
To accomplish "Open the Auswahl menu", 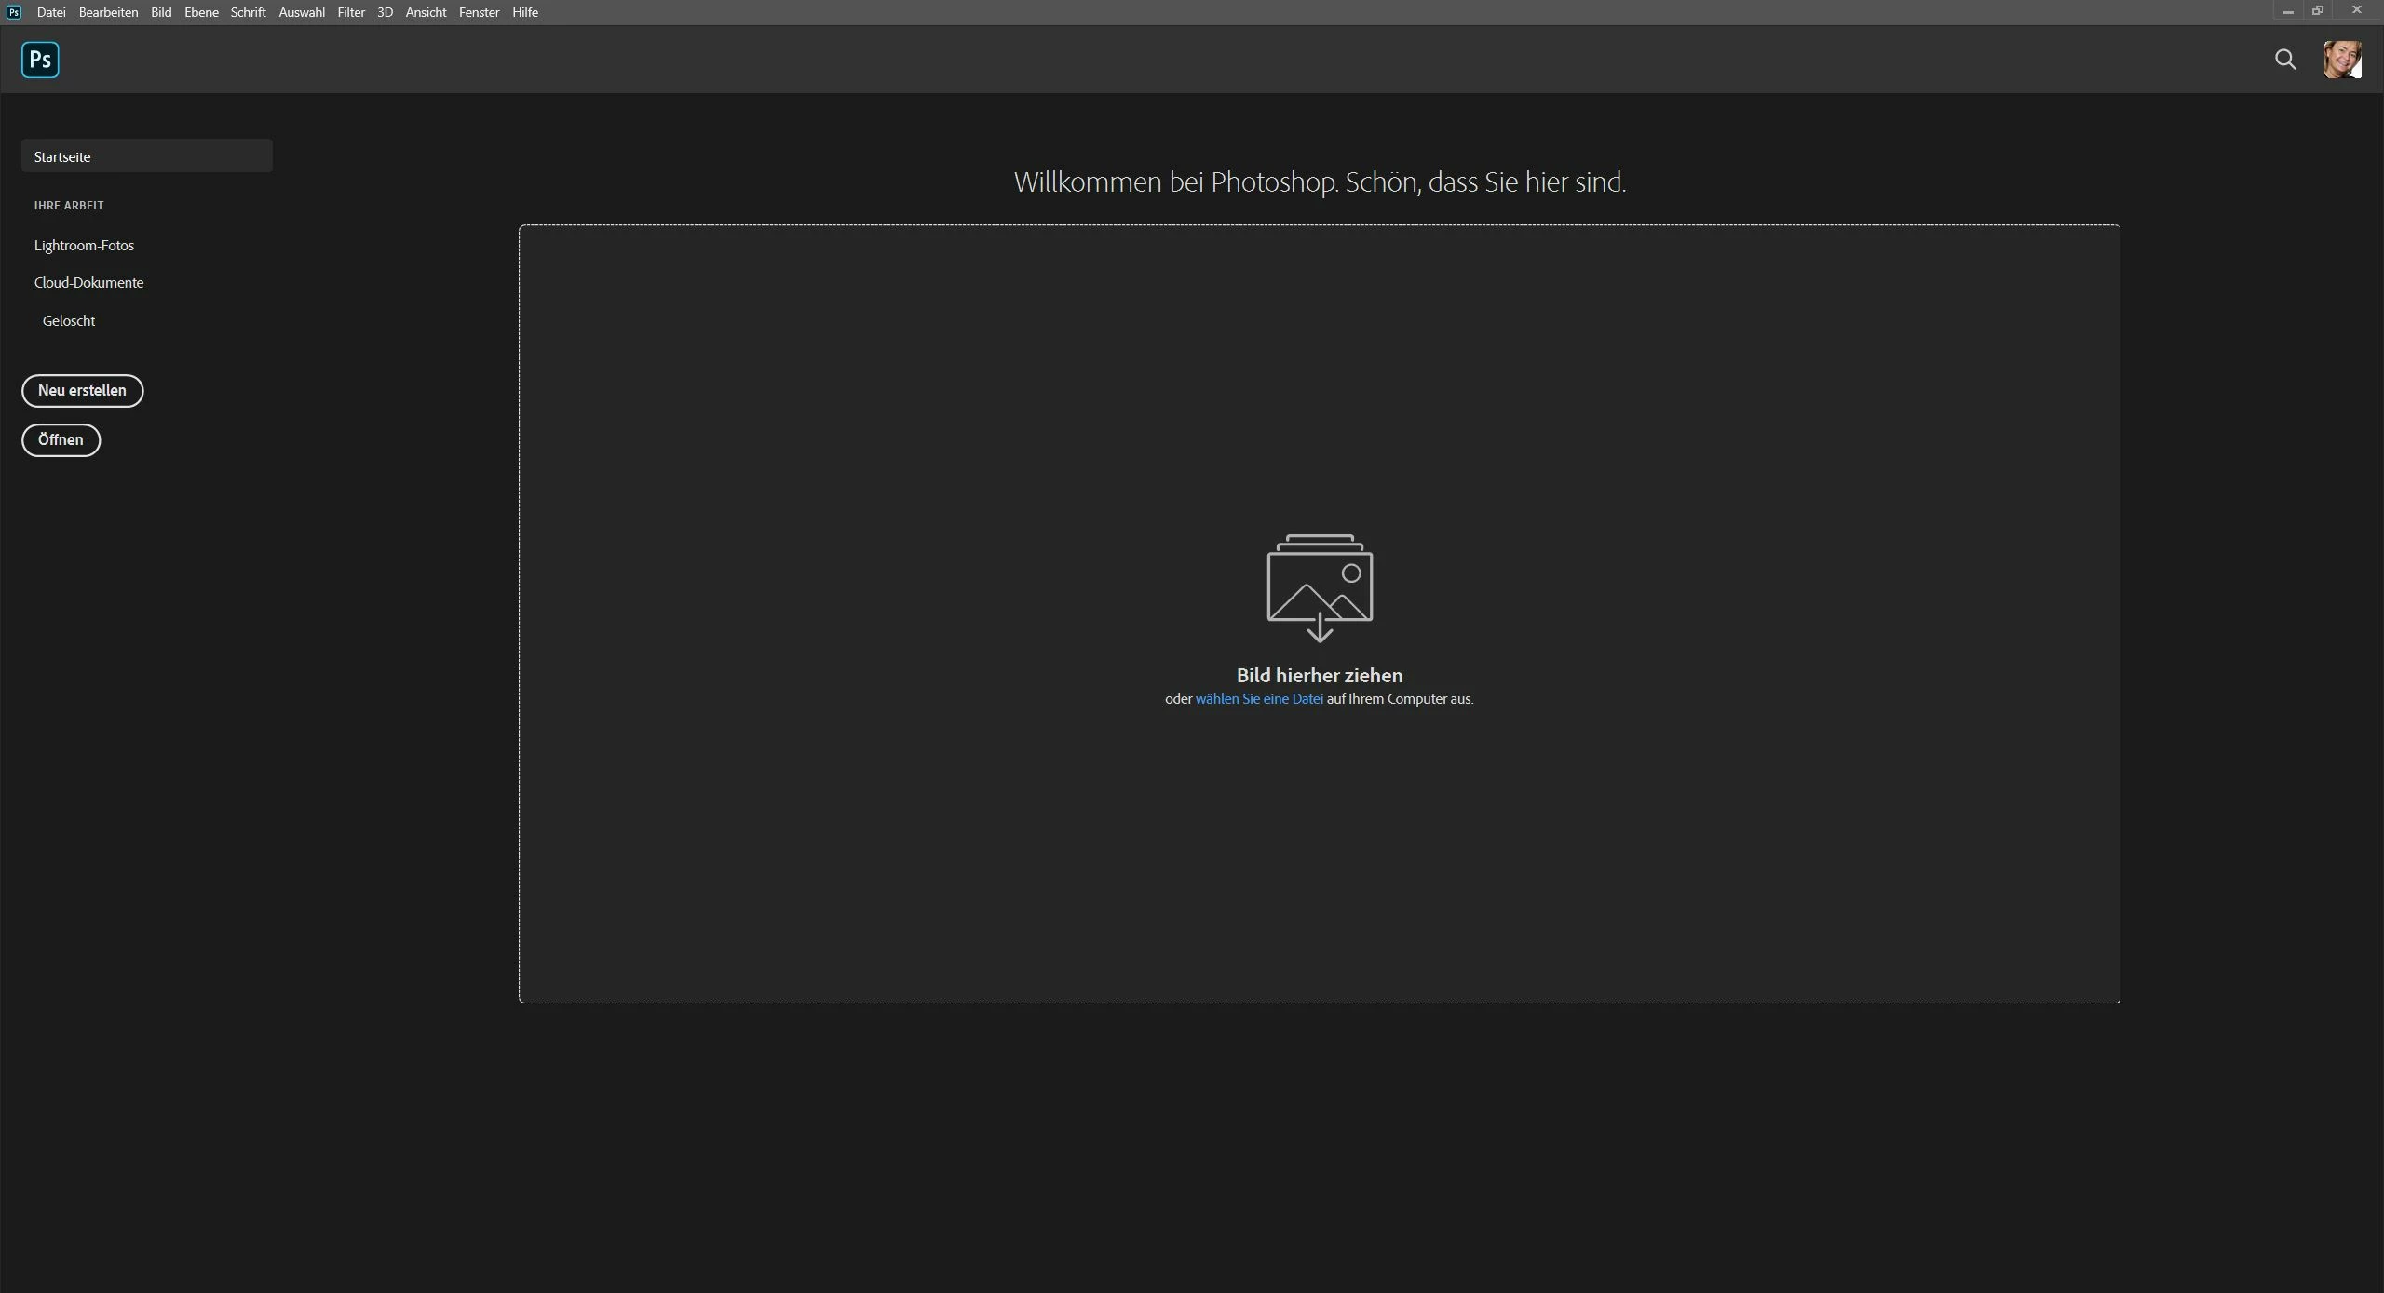I will (x=302, y=12).
